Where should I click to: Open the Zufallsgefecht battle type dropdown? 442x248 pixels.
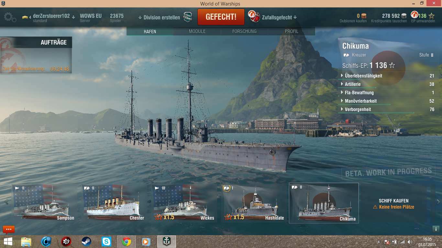(x=280, y=17)
